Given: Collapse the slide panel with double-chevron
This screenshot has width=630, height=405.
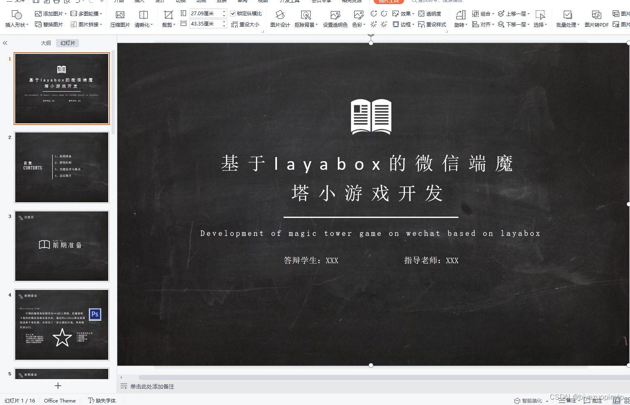Looking at the screenshot, I should coord(5,43).
